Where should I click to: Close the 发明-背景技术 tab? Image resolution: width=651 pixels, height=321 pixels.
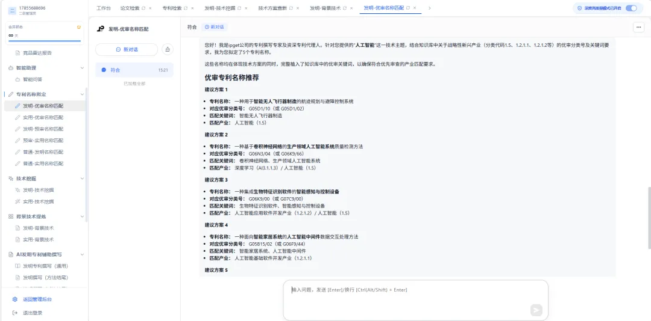[x=351, y=8]
